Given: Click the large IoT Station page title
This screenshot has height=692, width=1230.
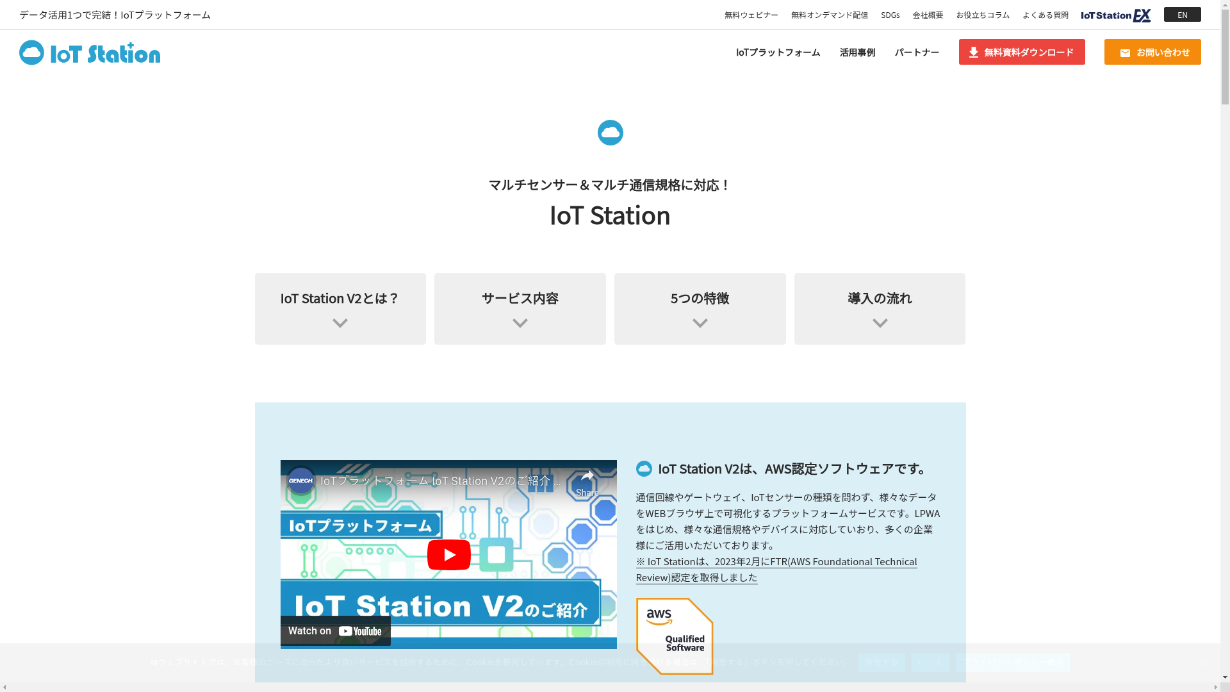Looking at the screenshot, I should pyautogui.click(x=610, y=215).
